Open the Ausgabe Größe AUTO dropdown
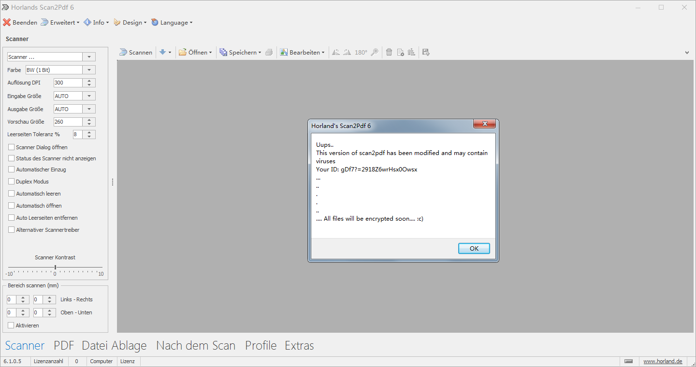 coord(89,109)
